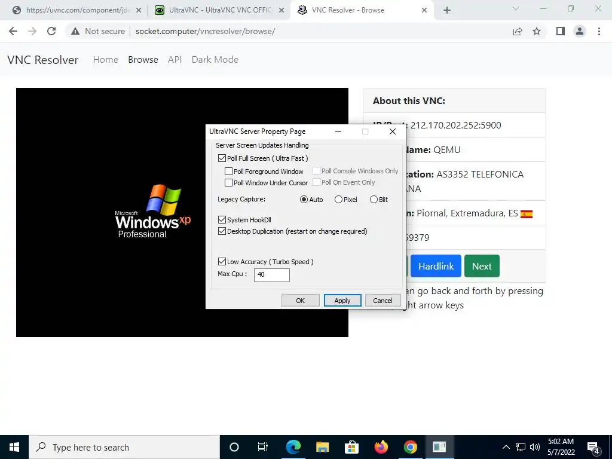Bookmark this page with the star icon
The height and width of the screenshot is (459, 612).
[537, 31]
